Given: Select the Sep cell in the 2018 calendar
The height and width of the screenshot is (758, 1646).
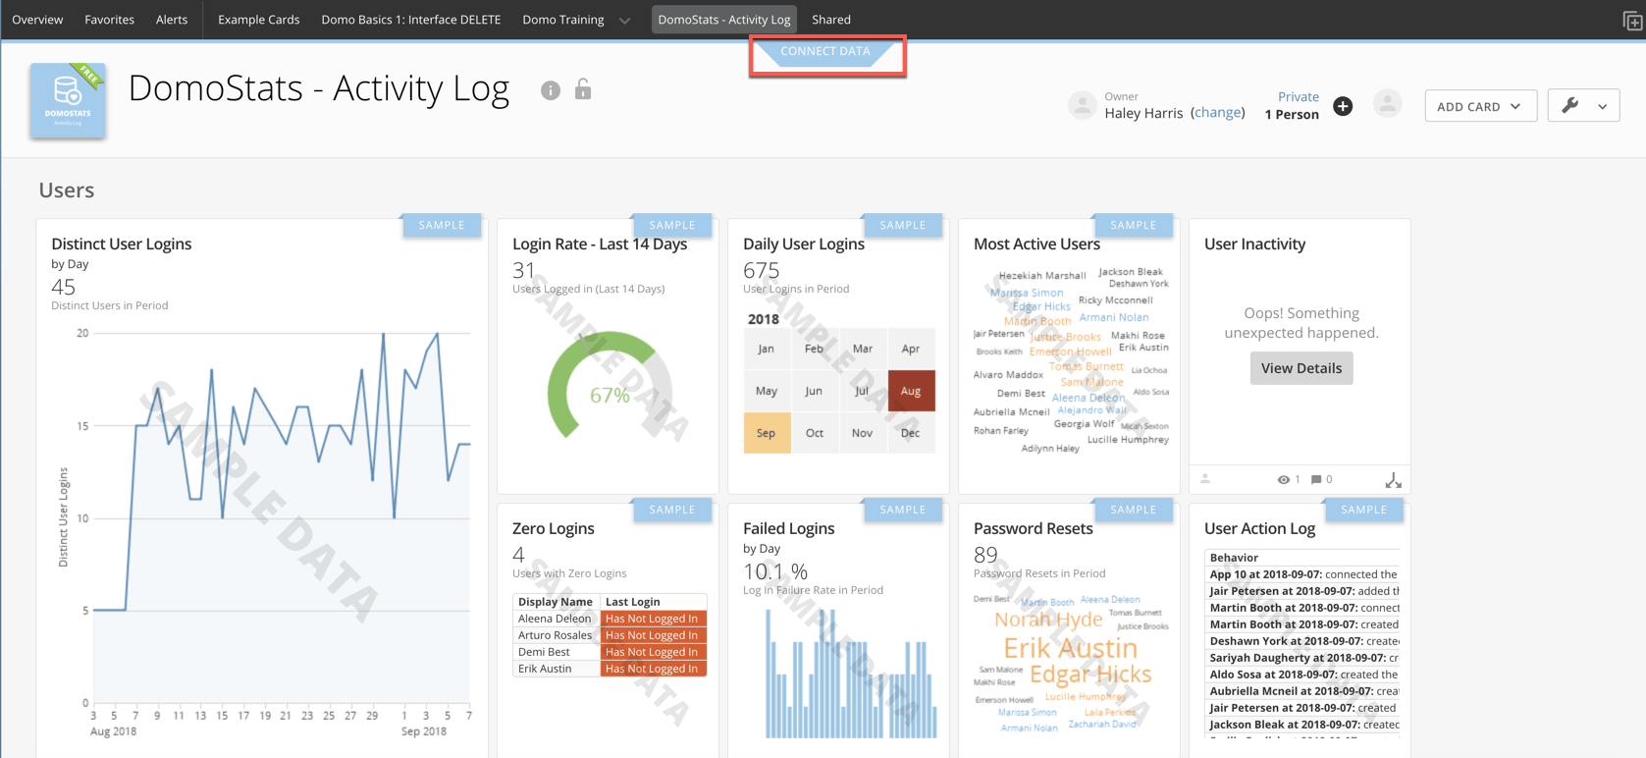Looking at the screenshot, I should click(x=767, y=433).
